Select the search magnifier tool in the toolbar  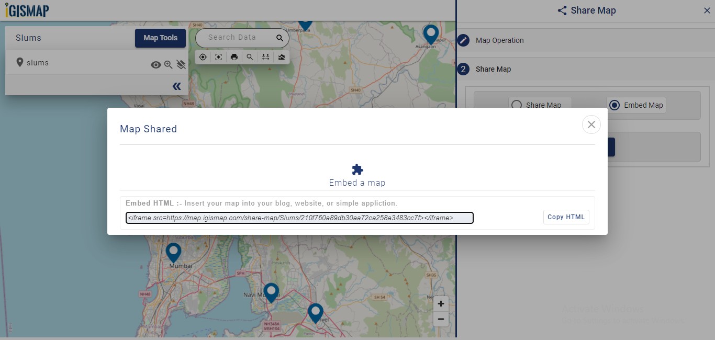point(250,56)
